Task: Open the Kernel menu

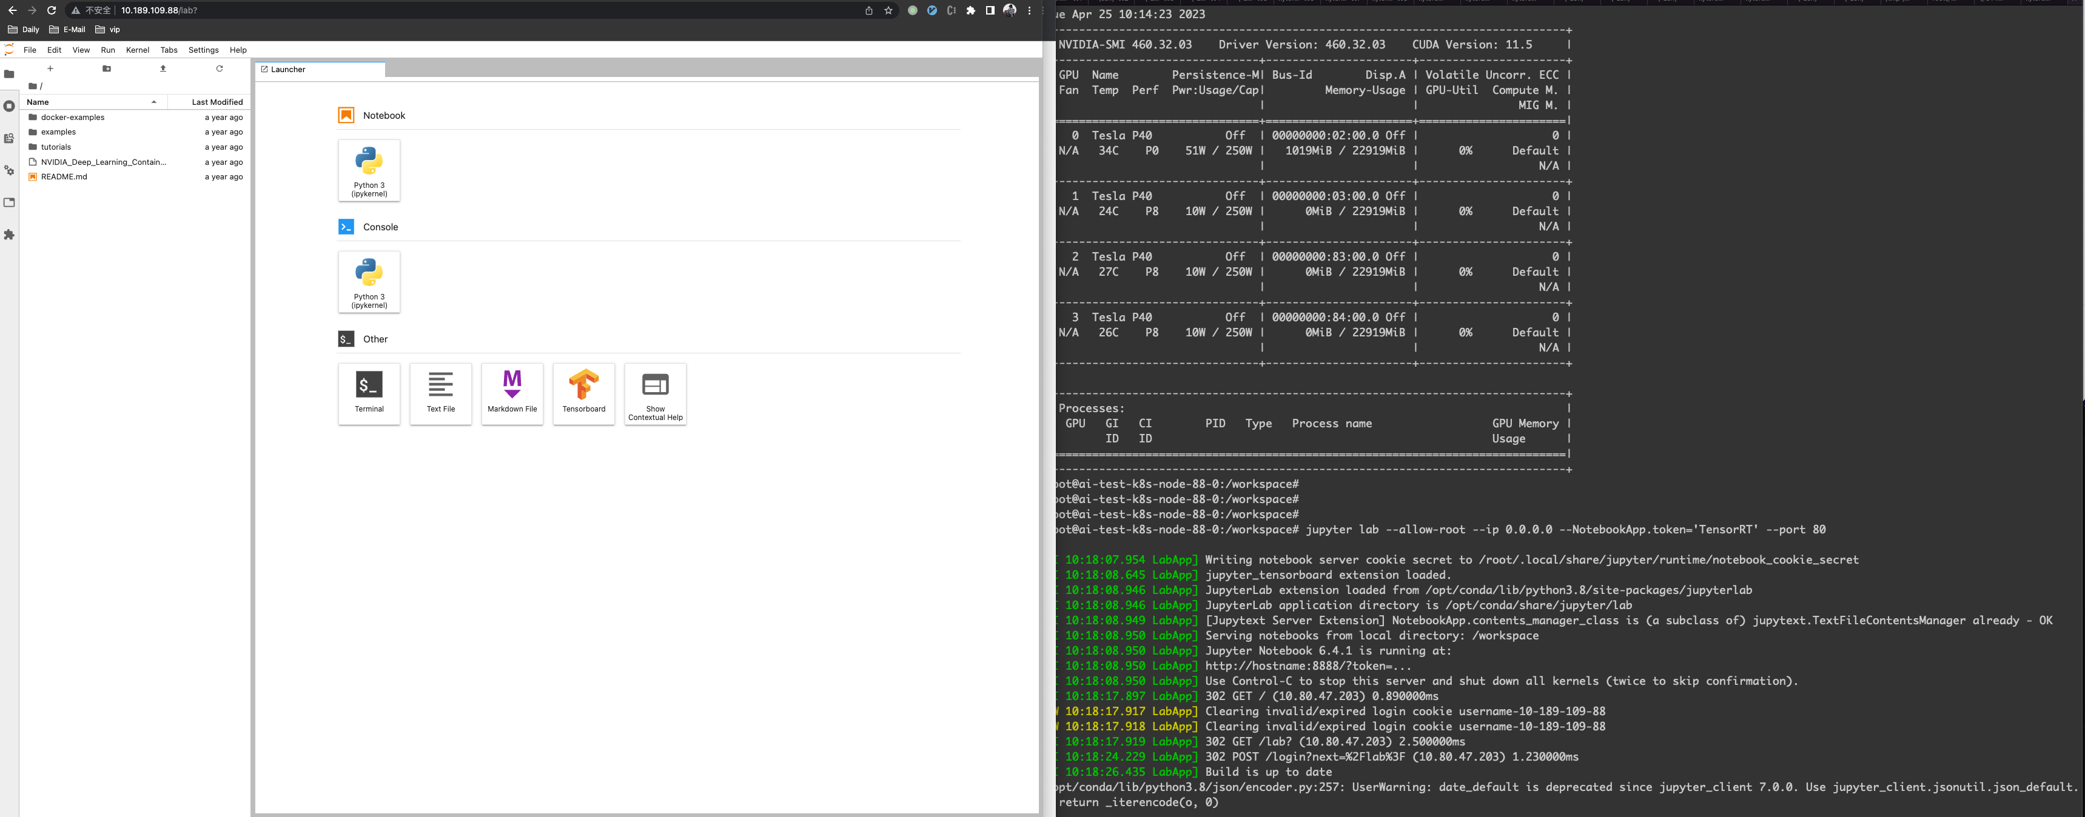Action: click(x=138, y=50)
